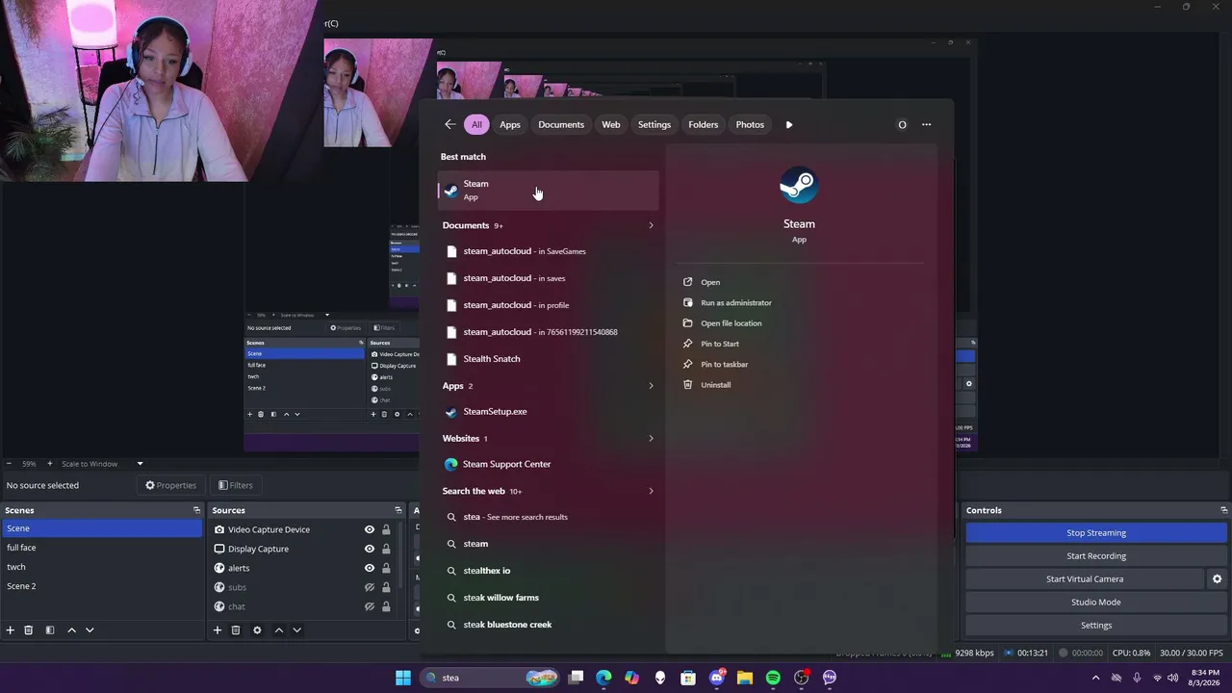Delete selected source using trash icon
The image size is (1232, 693).
[x=236, y=630]
